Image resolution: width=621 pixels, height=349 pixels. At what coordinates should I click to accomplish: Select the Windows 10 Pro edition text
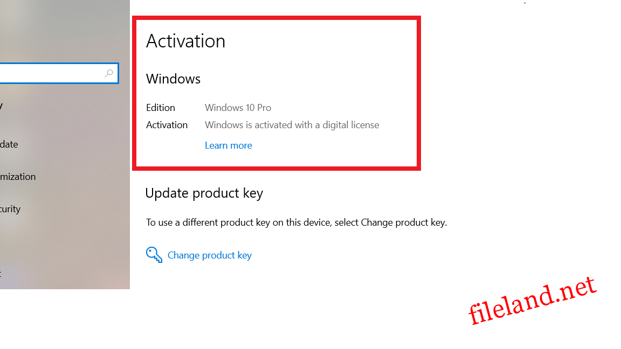coord(238,108)
